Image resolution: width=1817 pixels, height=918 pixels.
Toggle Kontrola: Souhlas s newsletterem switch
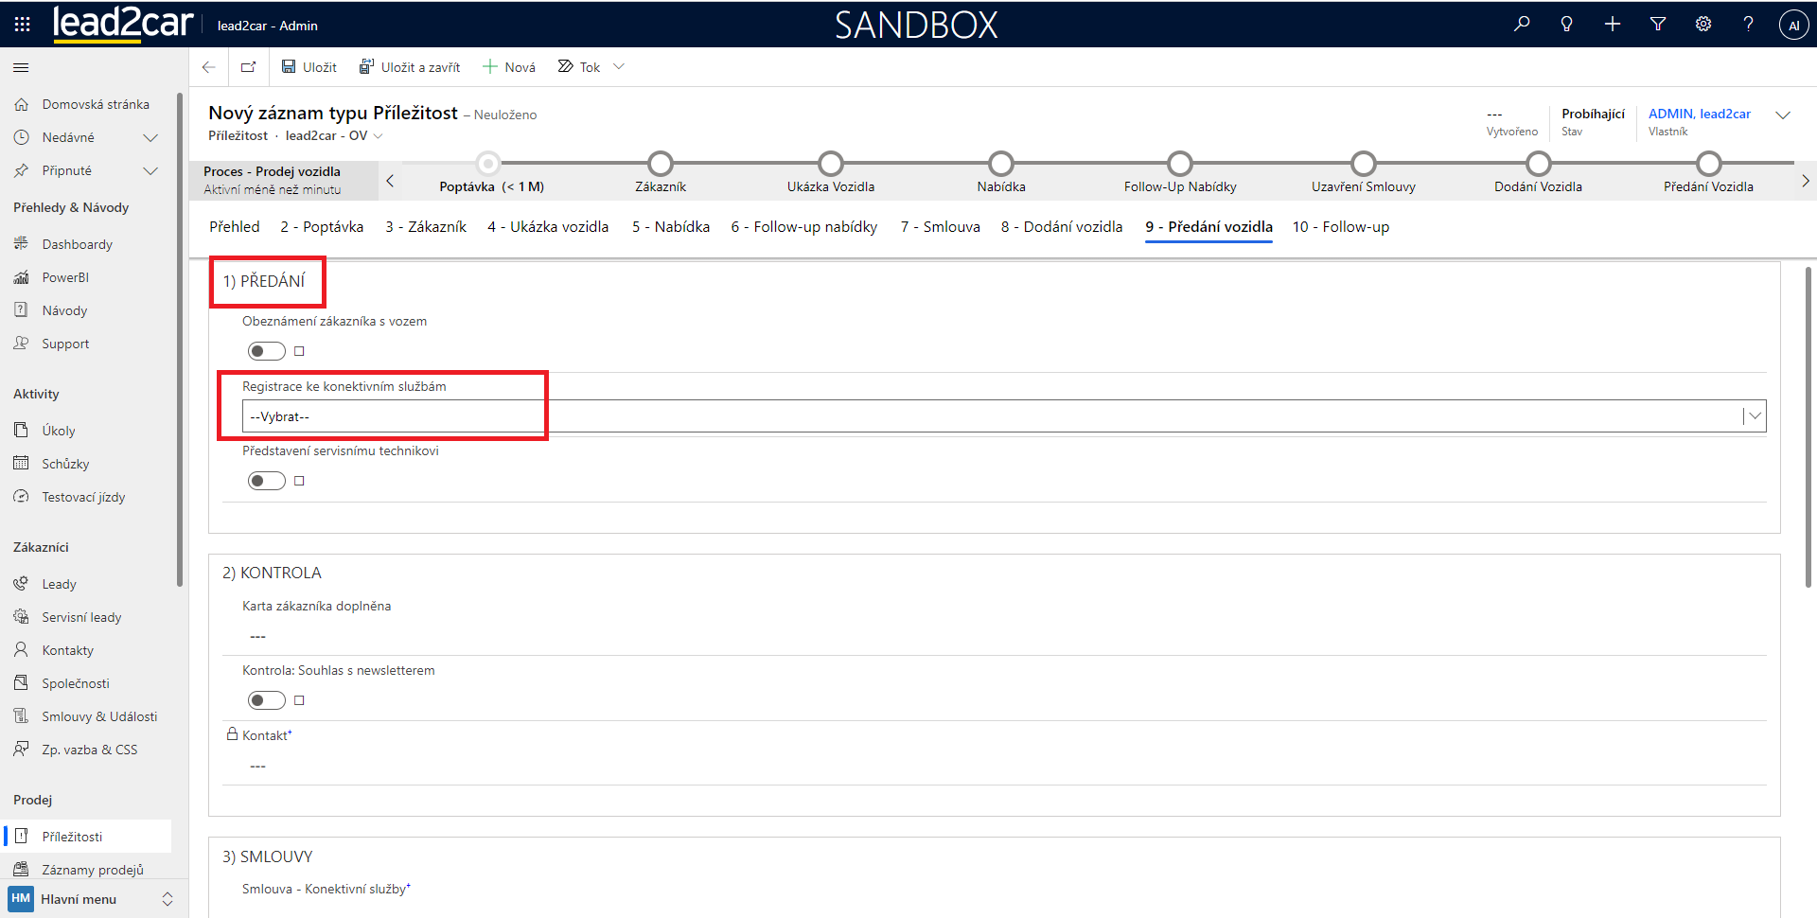[x=266, y=700]
